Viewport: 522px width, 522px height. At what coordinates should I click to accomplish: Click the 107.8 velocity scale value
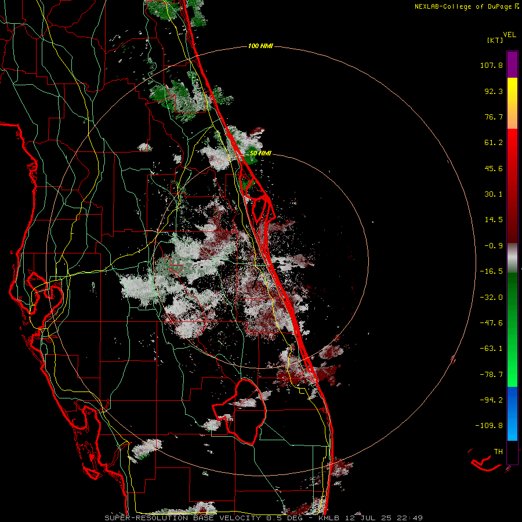[491, 65]
